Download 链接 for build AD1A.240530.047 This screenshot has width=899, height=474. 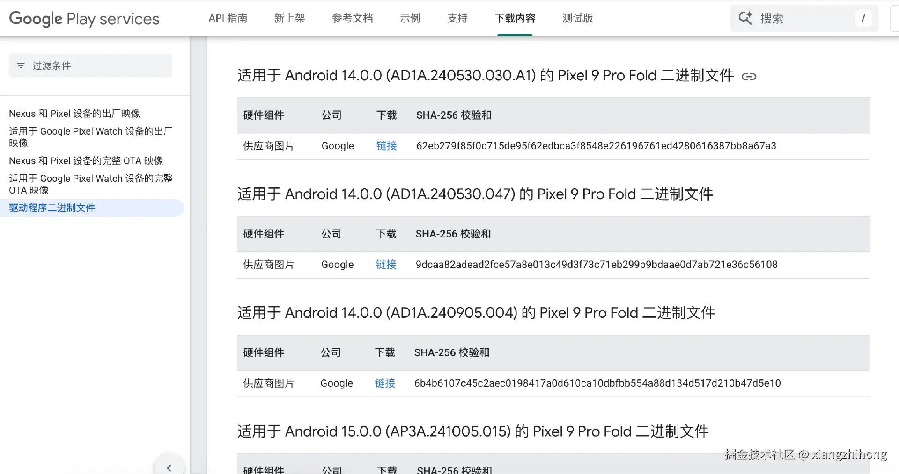pos(386,265)
